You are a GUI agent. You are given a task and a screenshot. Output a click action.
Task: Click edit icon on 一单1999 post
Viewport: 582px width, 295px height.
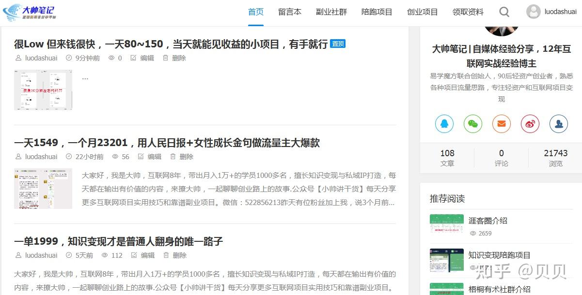coord(134,255)
